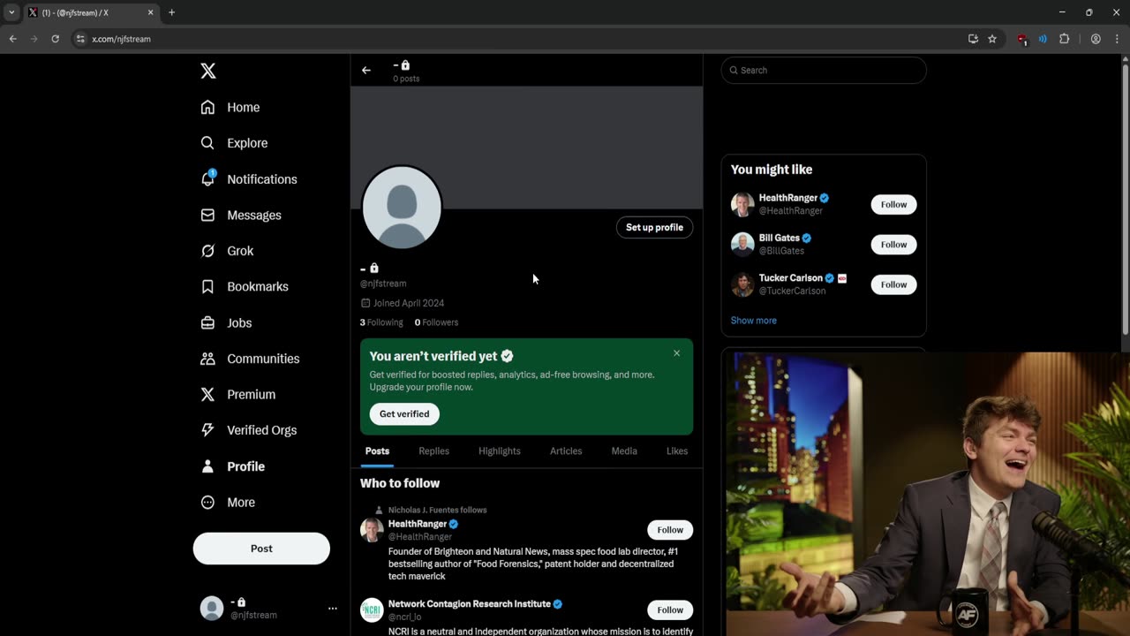Reload the page in the browser
Viewport: 1130px width, 636px height.
point(55,39)
